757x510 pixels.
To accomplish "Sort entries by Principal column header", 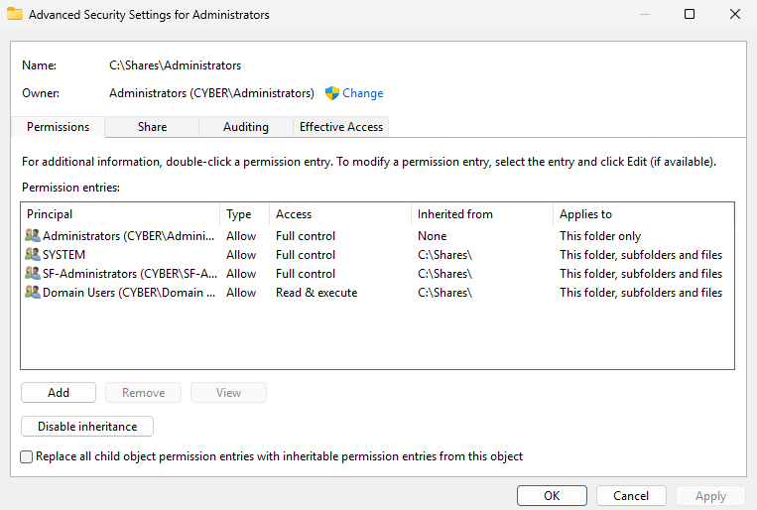I will pos(119,214).
